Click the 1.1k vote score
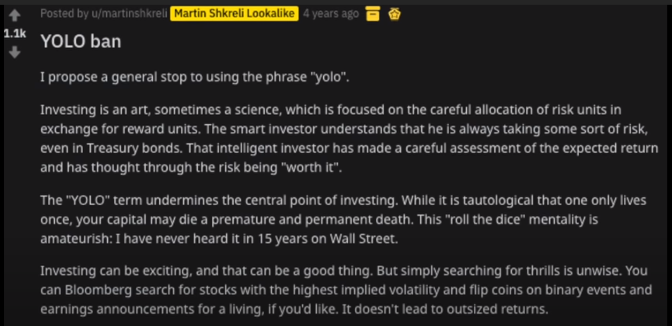672x326 pixels. [14, 34]
